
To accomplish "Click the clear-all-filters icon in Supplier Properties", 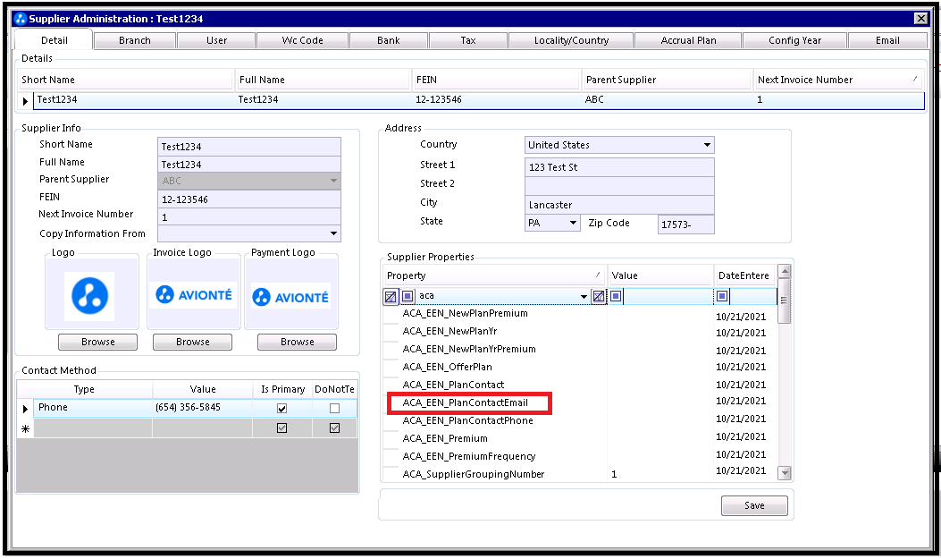I will (391, 297).
